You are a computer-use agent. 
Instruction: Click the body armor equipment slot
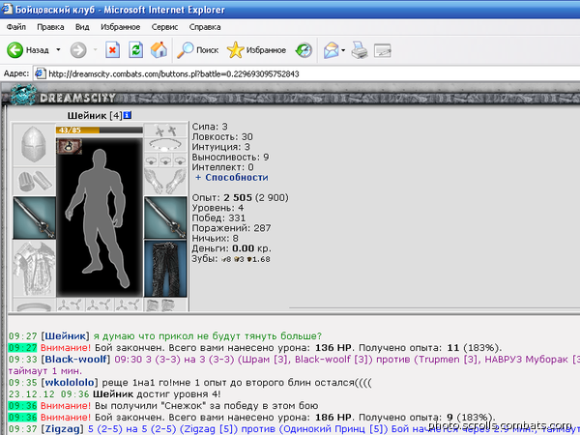coord(34,269)
